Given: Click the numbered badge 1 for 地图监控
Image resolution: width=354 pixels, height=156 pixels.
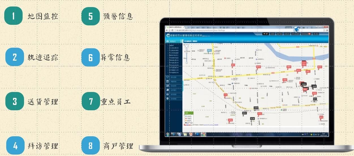Looking at the screenshot, I should [13, 16].
